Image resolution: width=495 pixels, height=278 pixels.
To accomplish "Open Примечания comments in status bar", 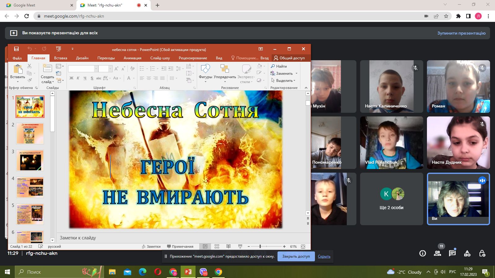I will [x=180, y=246].
